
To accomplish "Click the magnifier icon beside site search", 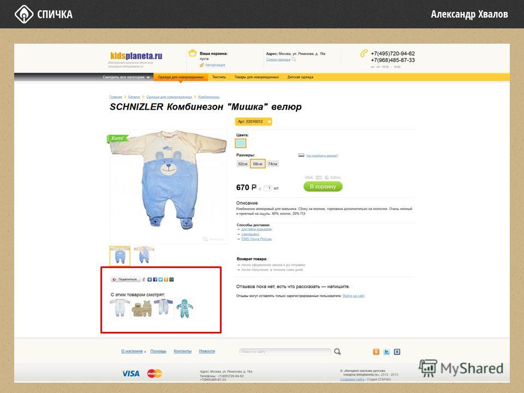I will [337, 352].
